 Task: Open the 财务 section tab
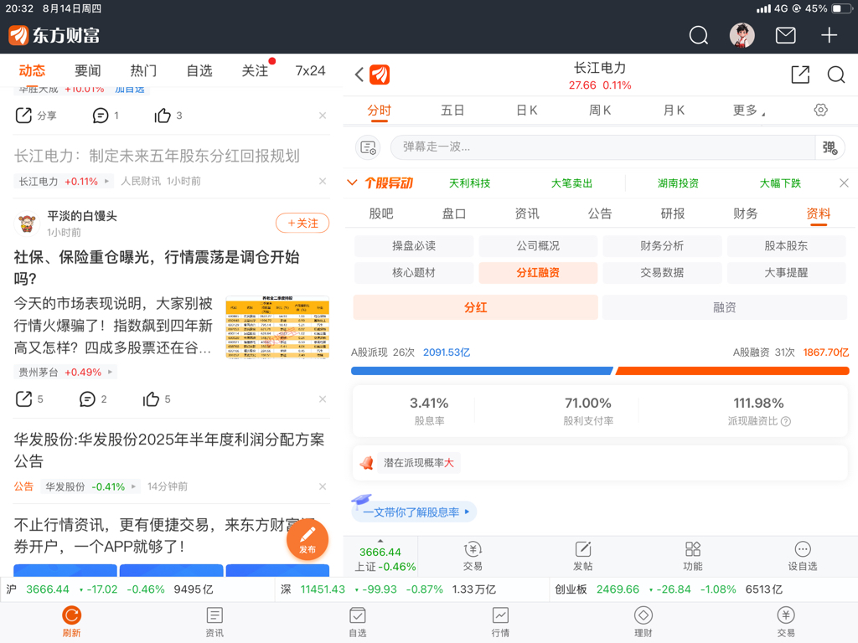click(745, 213)
